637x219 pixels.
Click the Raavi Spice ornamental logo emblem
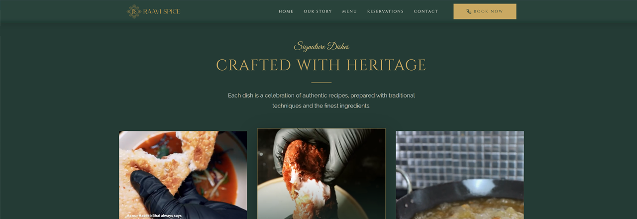click(x=134, y=11)
